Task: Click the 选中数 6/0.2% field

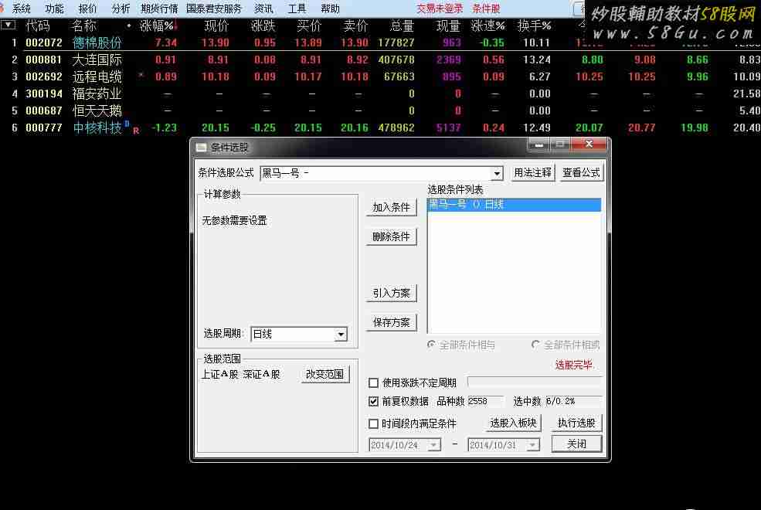Action: click(573, 401)
